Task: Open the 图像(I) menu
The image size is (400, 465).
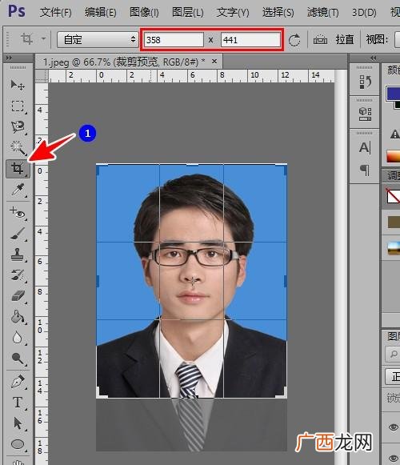Action: [x=144, y=13]
